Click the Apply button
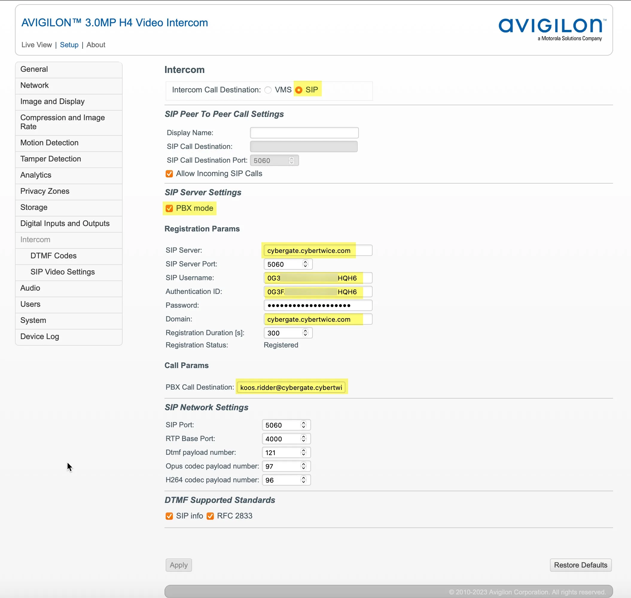This screenshot has width=631, height=598. click(179, 565)
